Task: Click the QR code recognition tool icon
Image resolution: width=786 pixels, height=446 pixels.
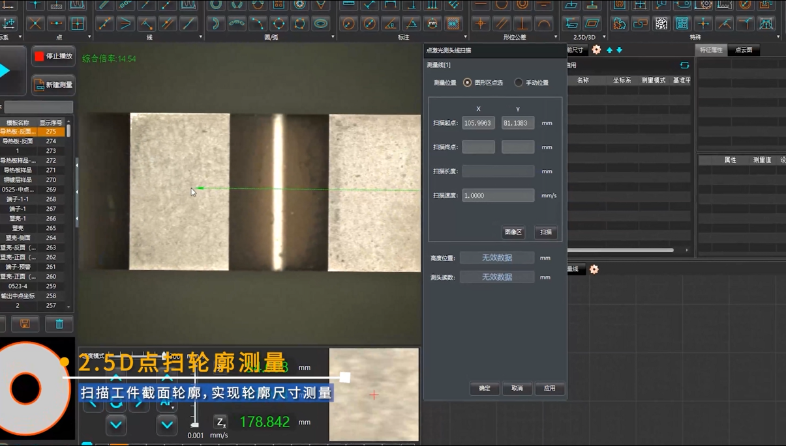Action: (x=661, y=24)
